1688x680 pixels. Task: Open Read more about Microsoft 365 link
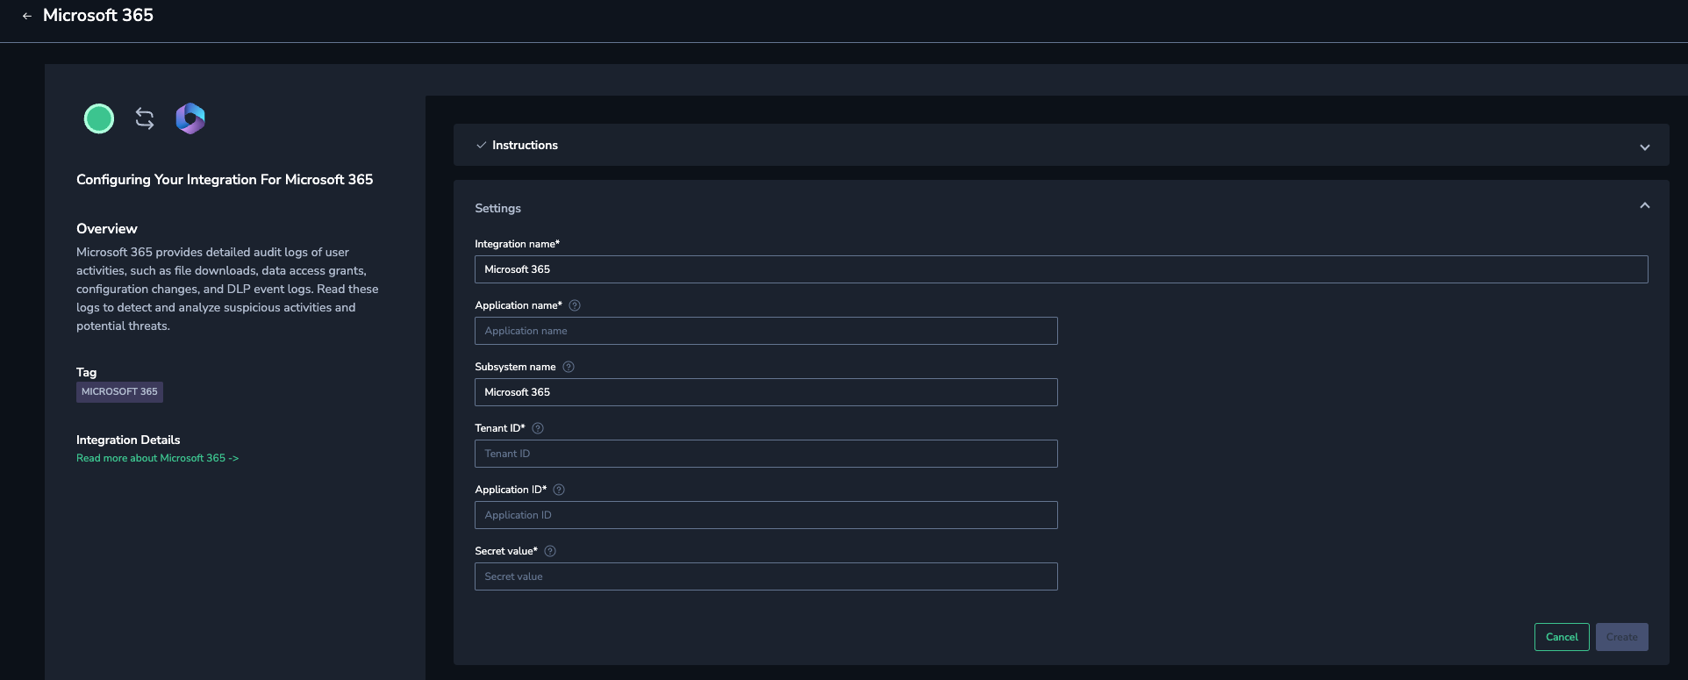tap(157, 458)
